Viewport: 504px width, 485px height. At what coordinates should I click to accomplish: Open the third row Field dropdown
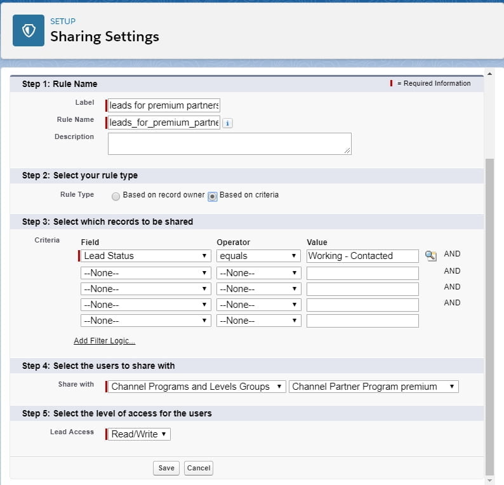tap(145, 289)
